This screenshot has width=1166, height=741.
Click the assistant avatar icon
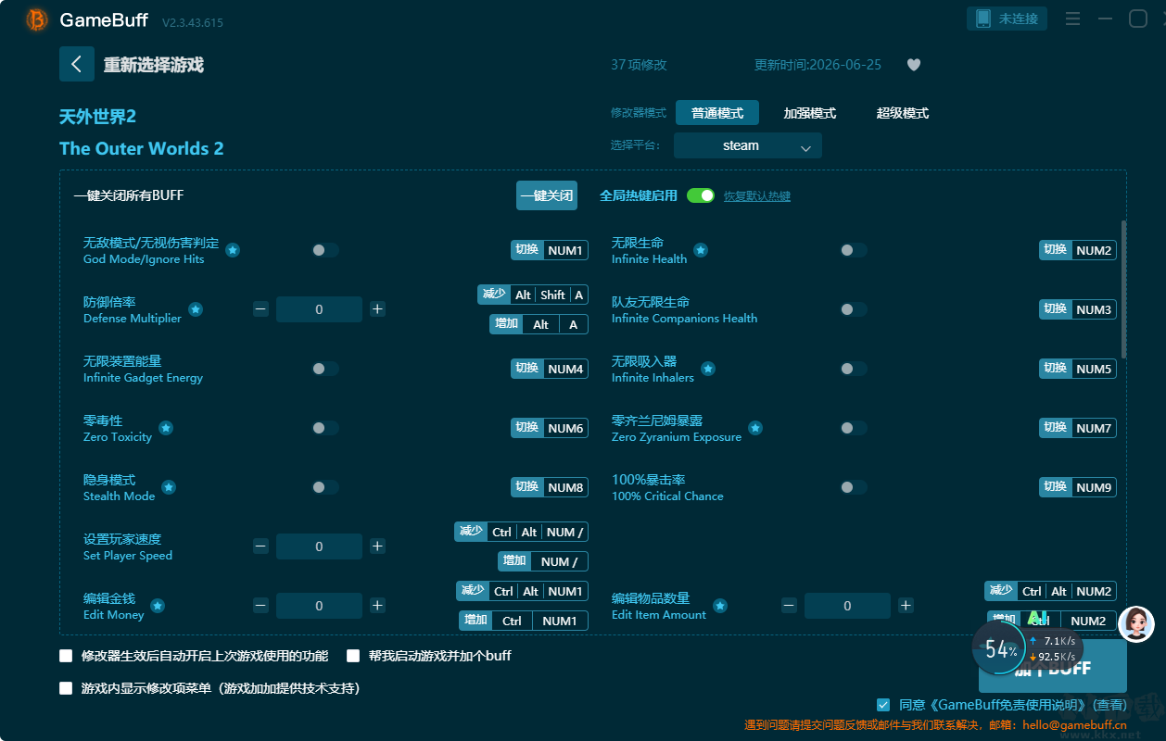tap(1136, 624)
